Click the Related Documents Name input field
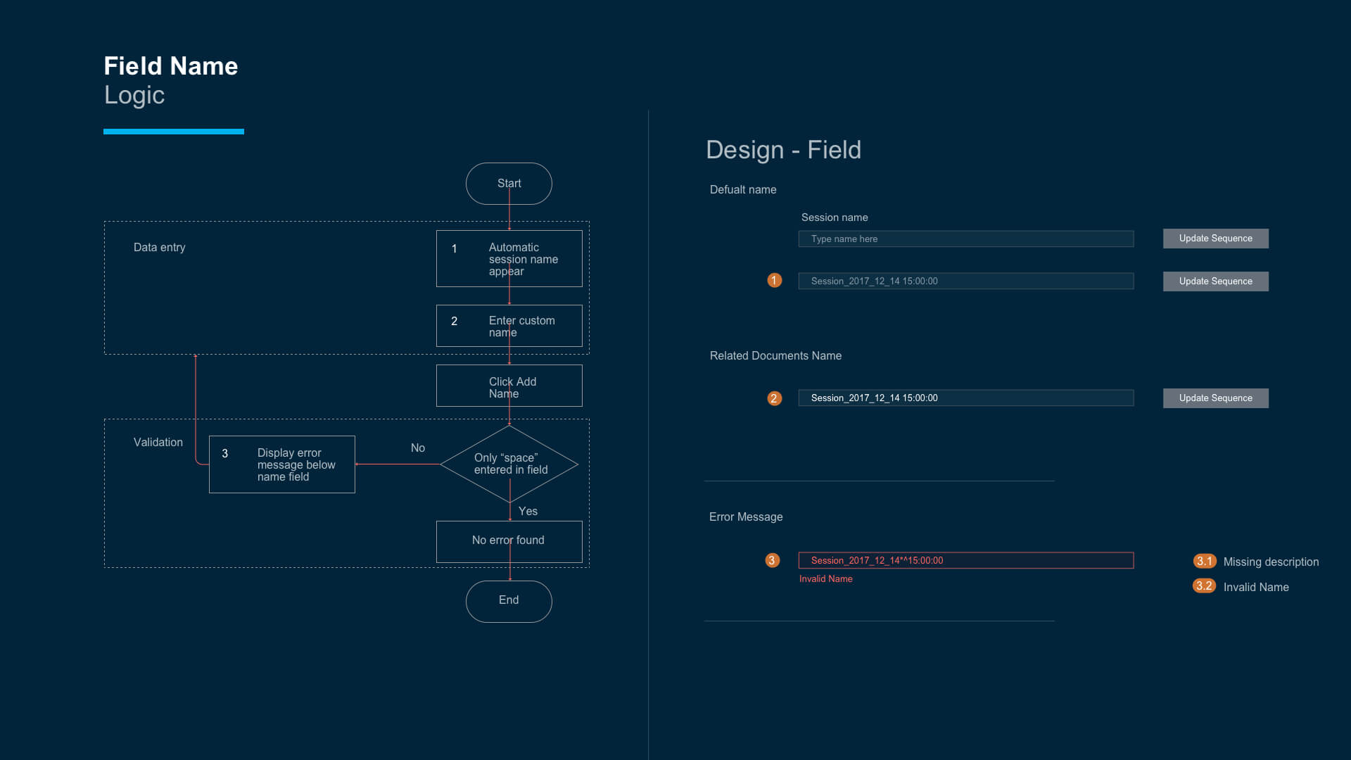 [965, 398]
